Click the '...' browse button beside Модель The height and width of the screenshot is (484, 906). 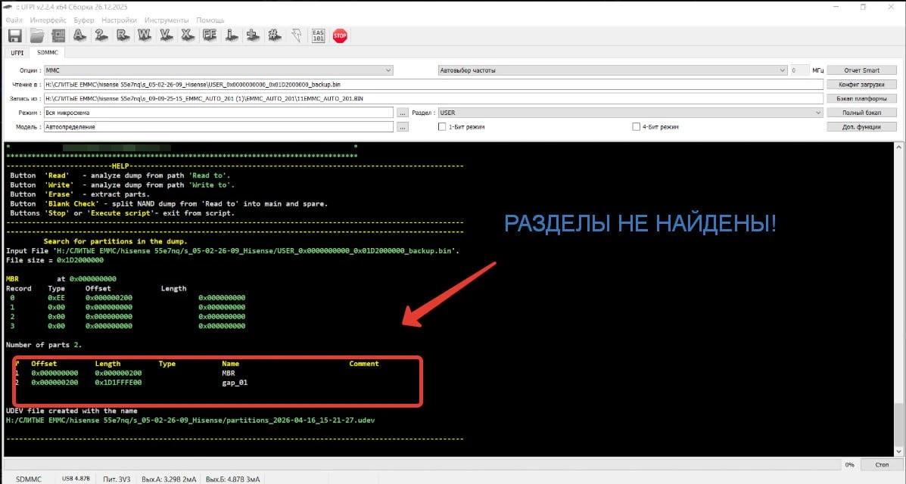403,126
